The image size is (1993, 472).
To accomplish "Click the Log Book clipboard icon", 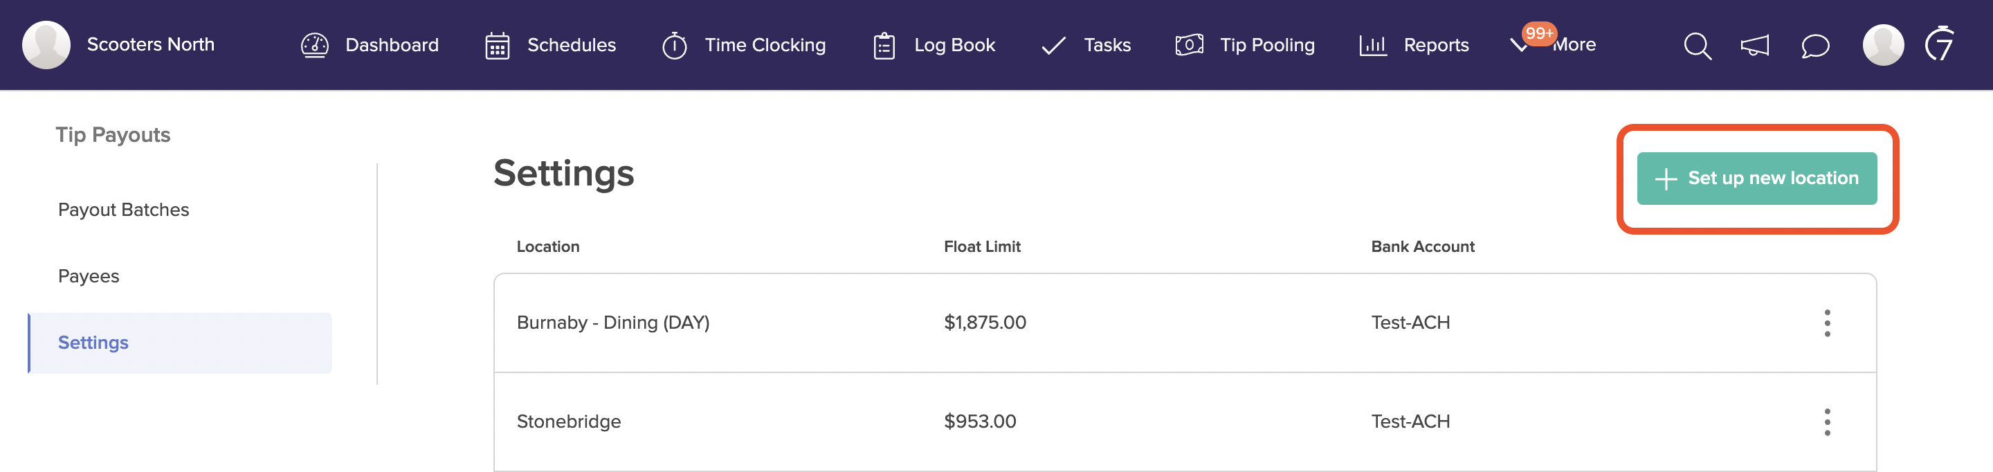I will (884, 46).
